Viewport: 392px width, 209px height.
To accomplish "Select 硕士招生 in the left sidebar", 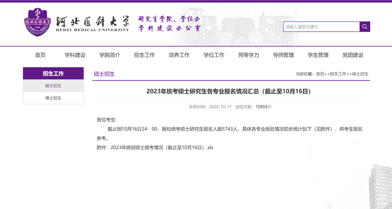I will [x=53, y=86].
